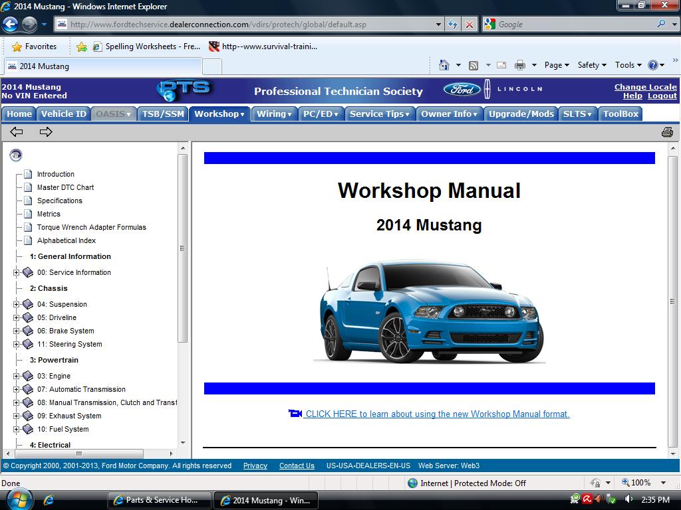681x510 pixels.
Task: Click the book icon for 06: Brake System
Action: (28, 331)
